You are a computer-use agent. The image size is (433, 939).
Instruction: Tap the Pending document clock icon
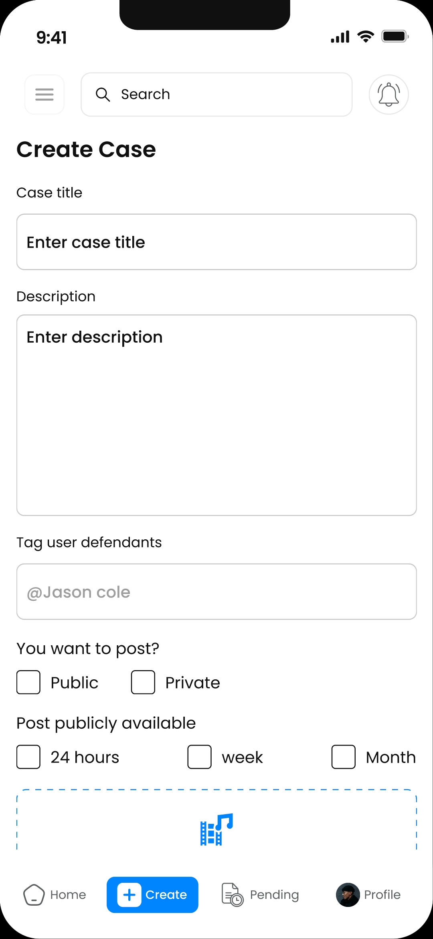pos(232,894)
